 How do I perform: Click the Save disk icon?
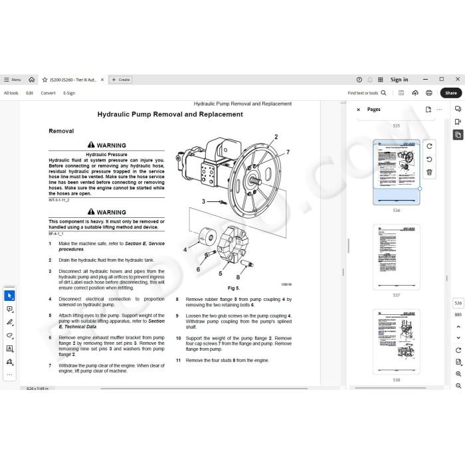(x=401, y=93)
